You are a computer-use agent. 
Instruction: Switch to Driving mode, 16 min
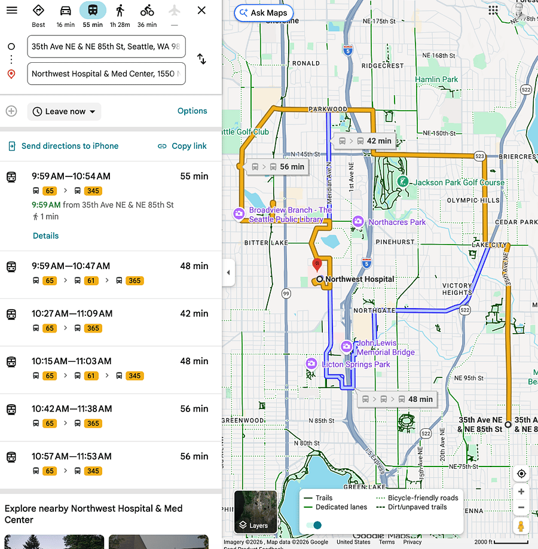click(65, 16)
